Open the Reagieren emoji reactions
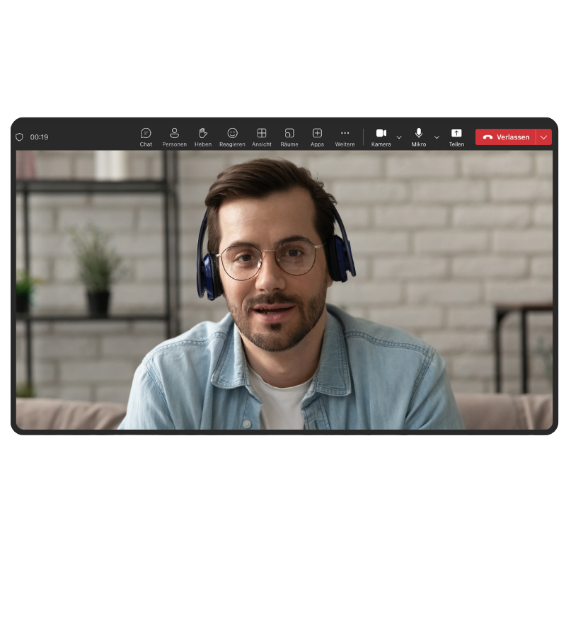Image resolution: width=566 pixels, height=637 pixels. pos(232,133)
